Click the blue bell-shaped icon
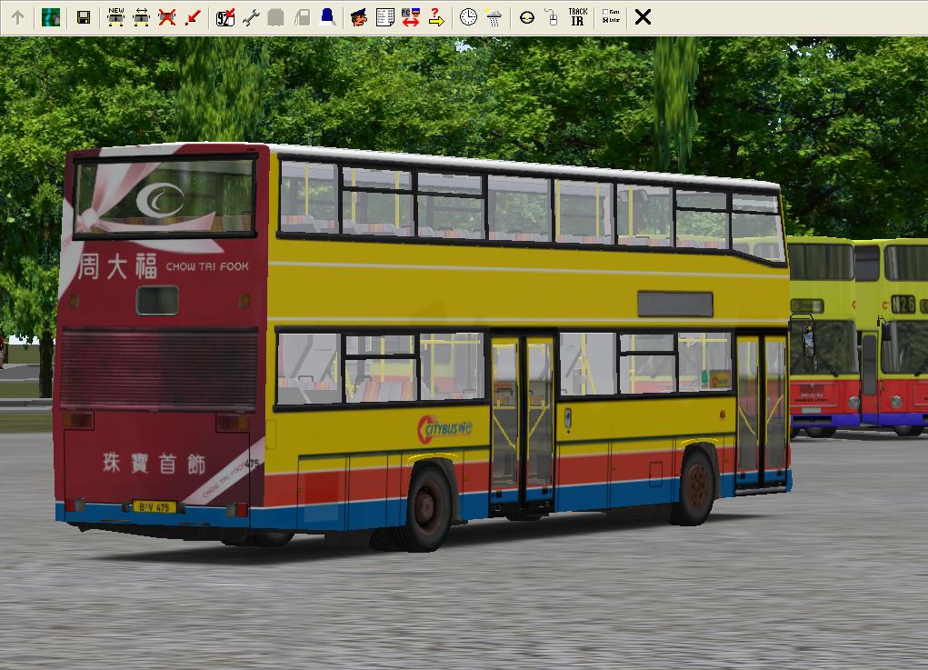Viewport: 928px width, 670px height. pos(327,17)
